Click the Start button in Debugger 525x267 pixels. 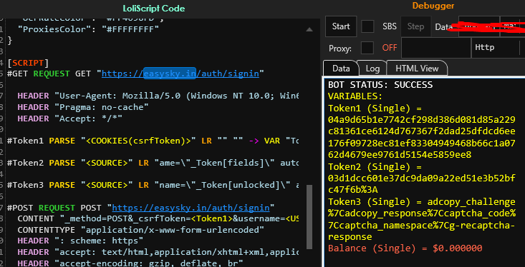tap(341, 26)
